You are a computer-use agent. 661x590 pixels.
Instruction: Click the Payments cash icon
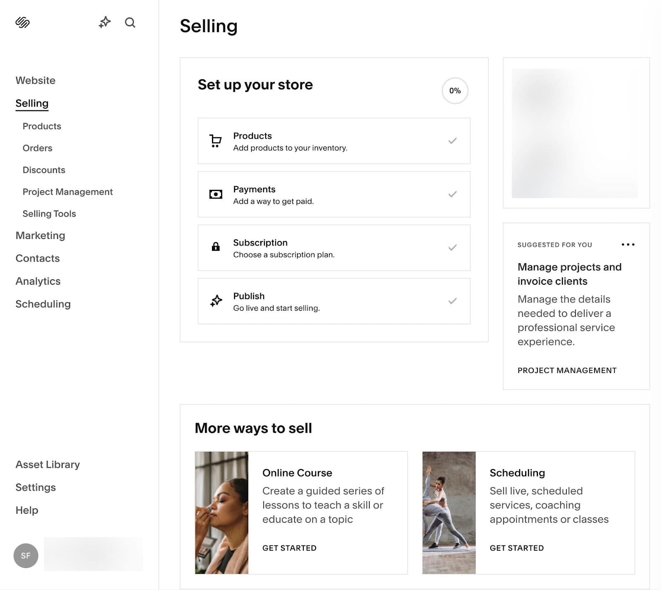[x=215, y=194]
